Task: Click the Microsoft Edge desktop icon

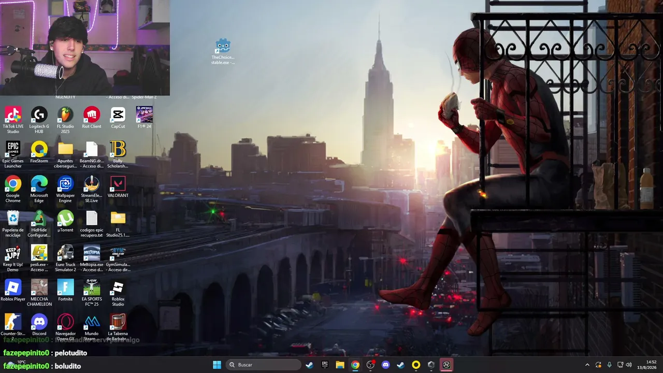Action: click(x=39, y=189)
